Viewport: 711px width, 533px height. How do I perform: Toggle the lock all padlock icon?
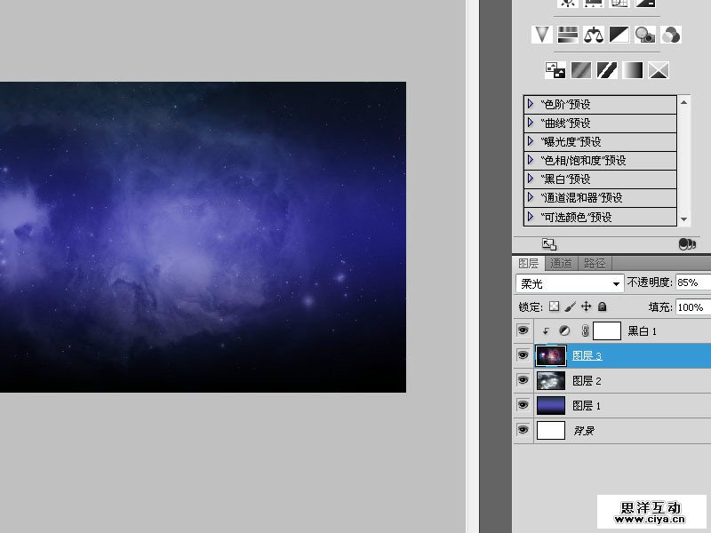(x=603, y=306)
